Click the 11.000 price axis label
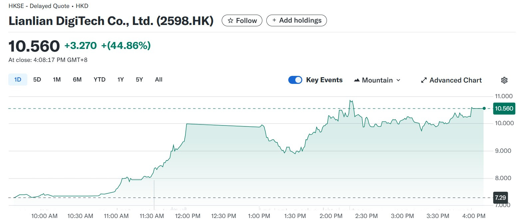Screen dimensions: 518x223 click(503, 96)
